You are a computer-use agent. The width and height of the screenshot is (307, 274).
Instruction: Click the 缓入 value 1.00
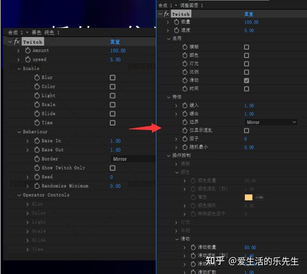pos(249,106)
